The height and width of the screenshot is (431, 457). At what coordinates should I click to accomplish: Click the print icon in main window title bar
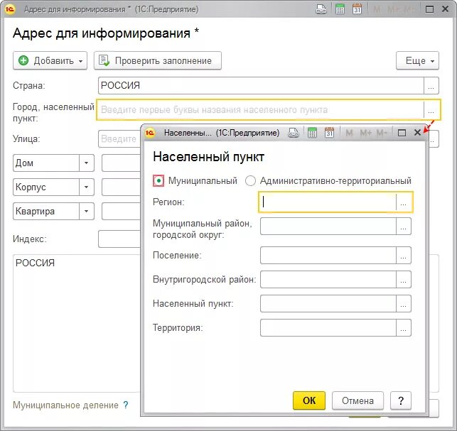[321, 9]
